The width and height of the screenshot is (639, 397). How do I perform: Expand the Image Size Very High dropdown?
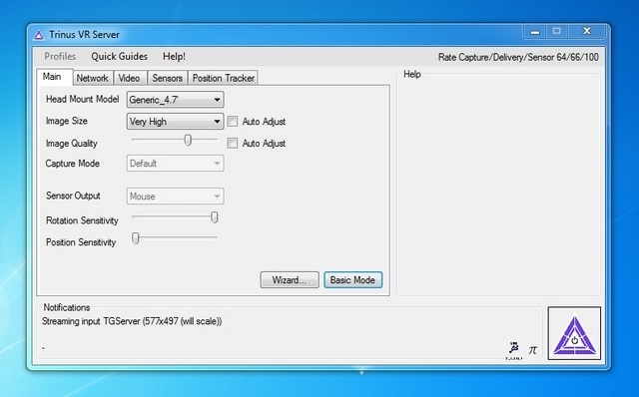coord(176,122)
